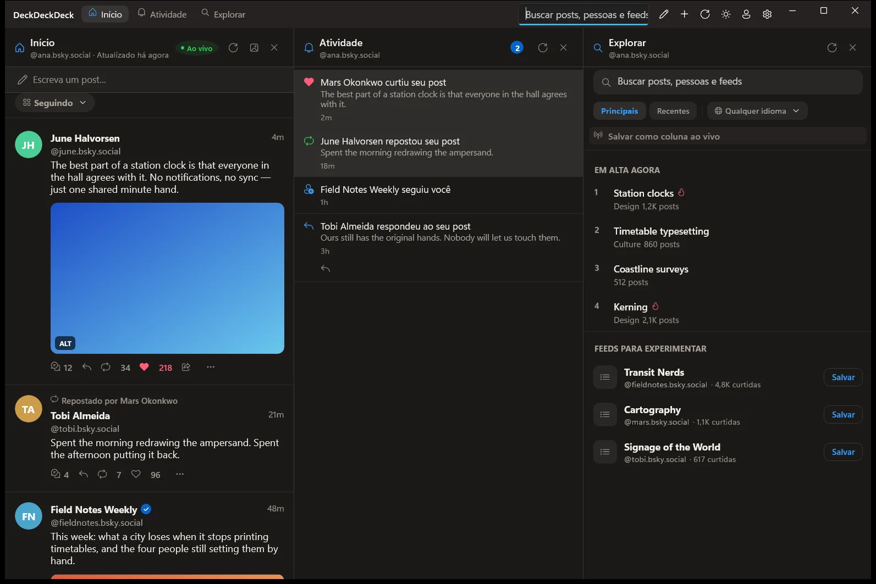Viewport: 876px width, 584px height.
Task: Open June Halvorsen's JH avatar
Action: pyautogui.click(x=29, y=145)
